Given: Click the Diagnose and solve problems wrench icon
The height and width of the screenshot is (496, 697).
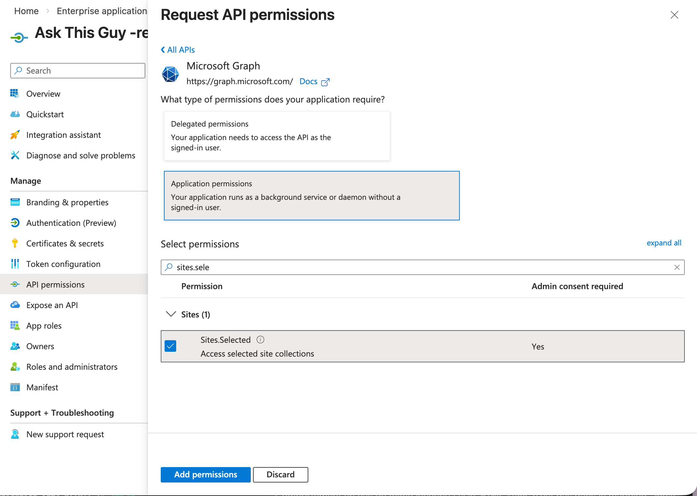Looking at the screenshot, I should tap(15, 155).
